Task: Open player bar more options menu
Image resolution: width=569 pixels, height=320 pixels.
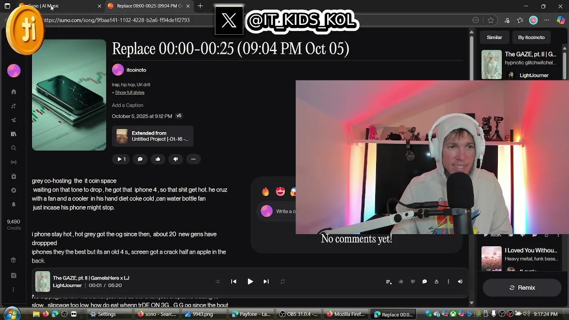Action: coord(448,282)
